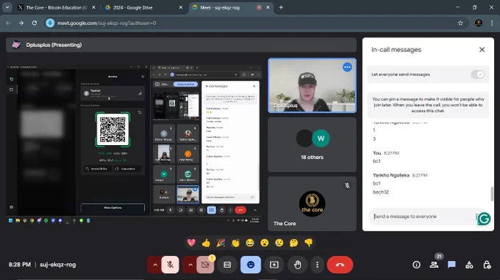
Task: Open audio settings arrow beside microphone
Action: (155, 265)
